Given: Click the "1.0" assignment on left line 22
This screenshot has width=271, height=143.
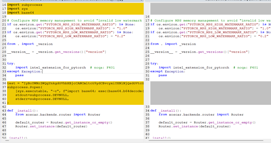Looking at the screenshot, I should click(71, 28).
